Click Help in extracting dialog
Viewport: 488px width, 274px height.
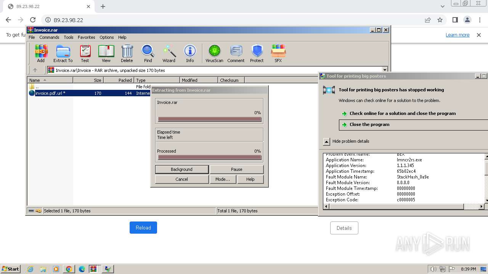point(250,179)
